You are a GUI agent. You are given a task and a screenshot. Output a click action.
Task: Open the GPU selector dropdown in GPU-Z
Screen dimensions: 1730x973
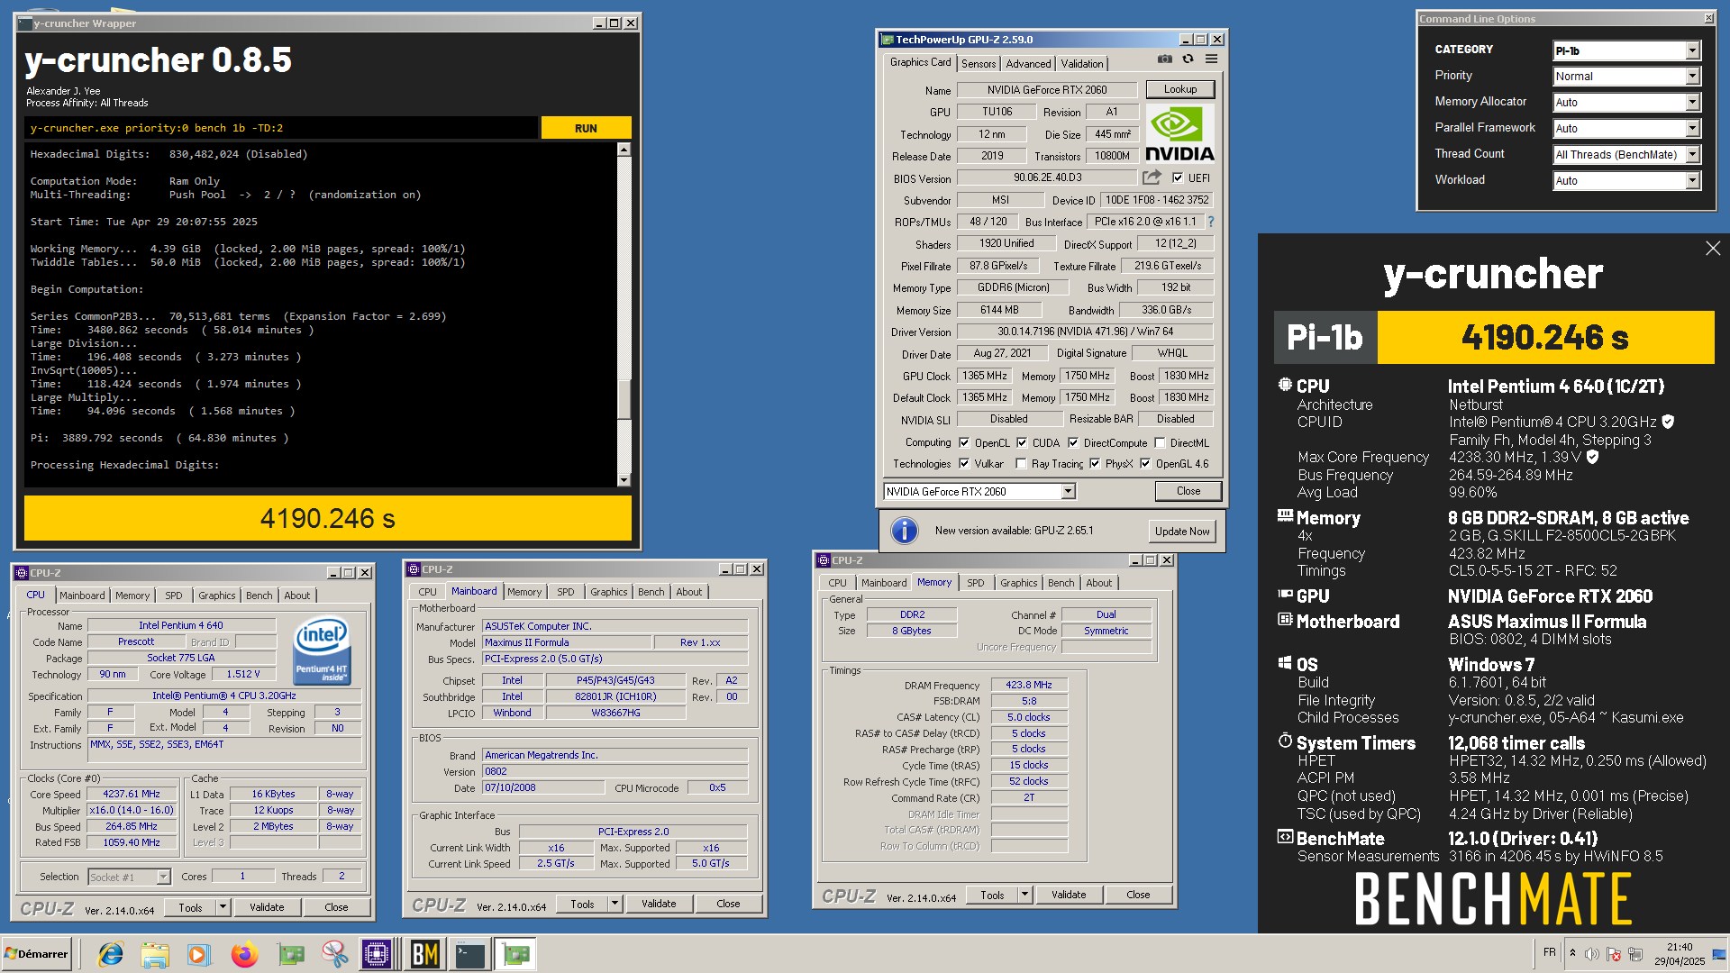coord(979,492)
